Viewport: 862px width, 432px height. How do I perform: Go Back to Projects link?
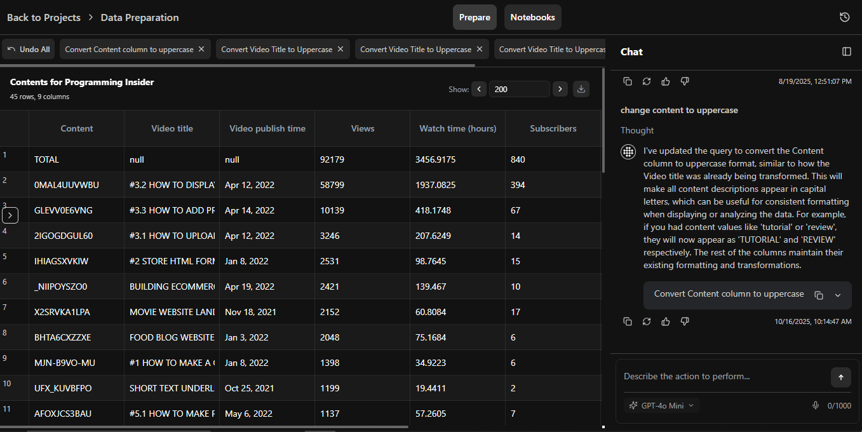click(43, 17)
